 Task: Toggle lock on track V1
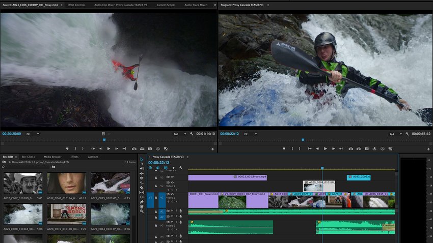coord(156,198)
